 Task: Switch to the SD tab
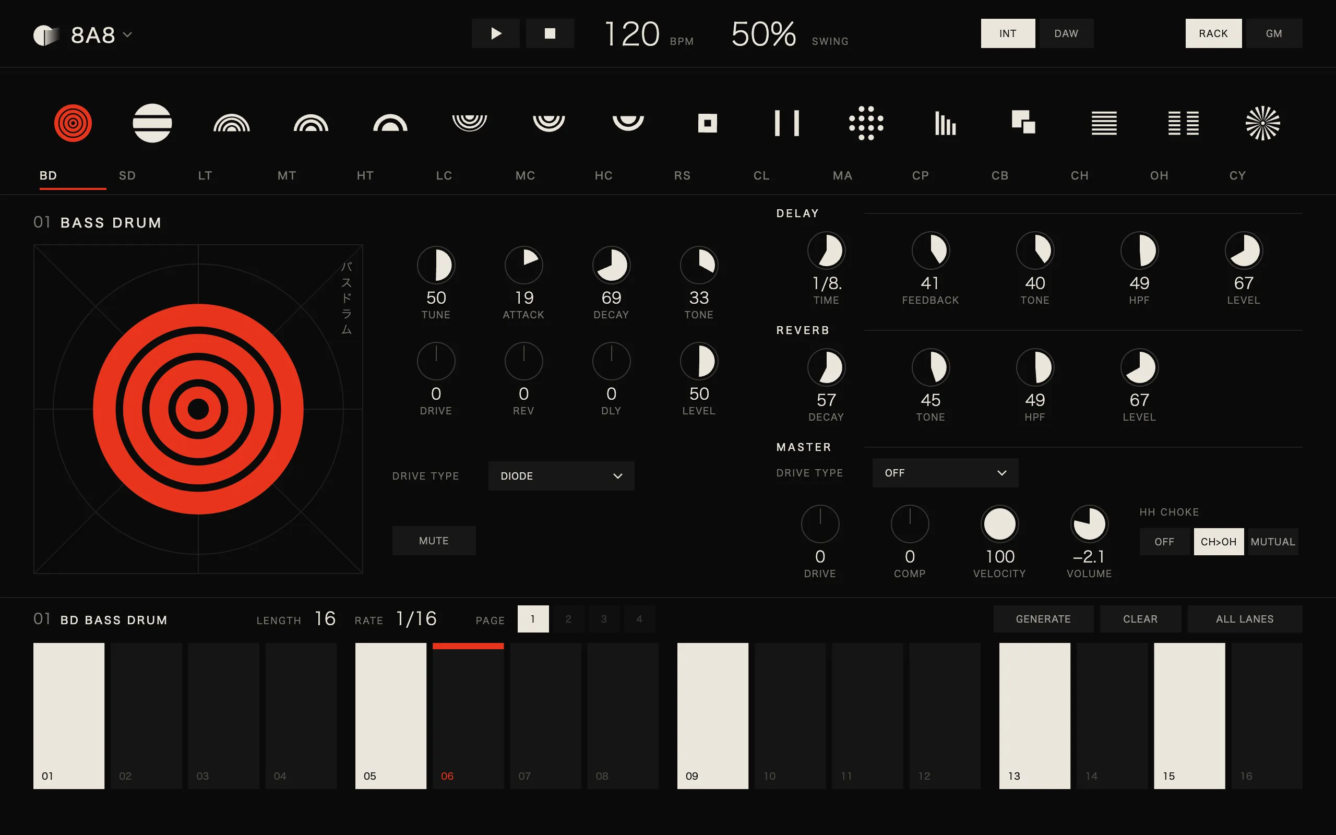click(x=127, y=176)
